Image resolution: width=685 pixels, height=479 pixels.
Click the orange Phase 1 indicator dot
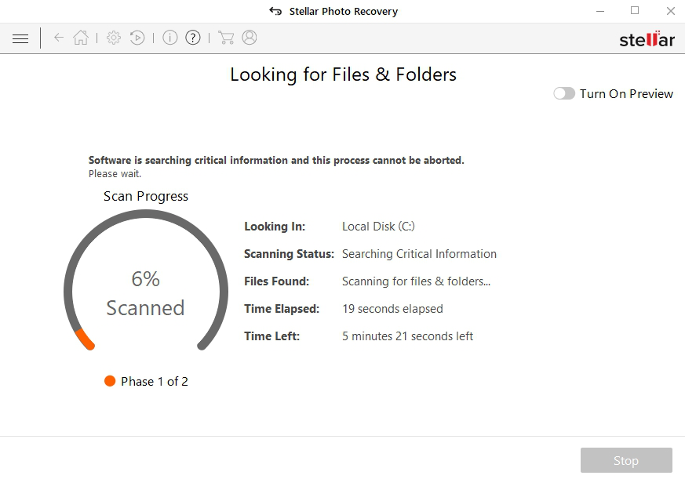(110, 381)
